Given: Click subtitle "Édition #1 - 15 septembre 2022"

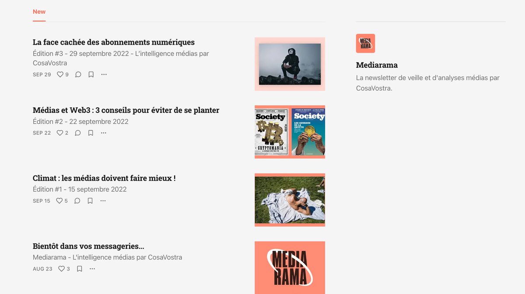Looking at the screenshot, I should pyautogui.click(x=80, y=189).
